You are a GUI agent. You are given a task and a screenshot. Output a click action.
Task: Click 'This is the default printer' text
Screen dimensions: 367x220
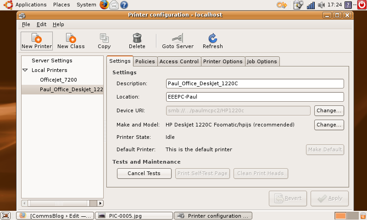coord(199,149)
